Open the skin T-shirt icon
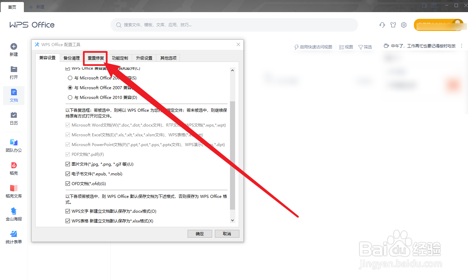Screen dimensions: 468x280 pos(393,25)
